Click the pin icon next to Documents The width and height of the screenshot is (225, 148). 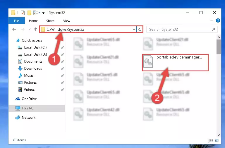coord(62,61)
